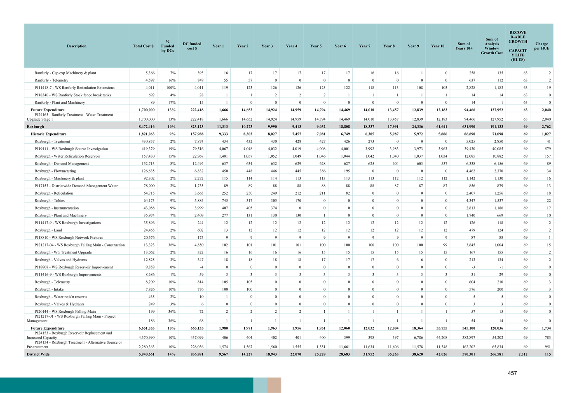
Task: Select the RECOVERABLE GROWTH / CAPACITY LIFE header
Action: (x=518, y=45)
